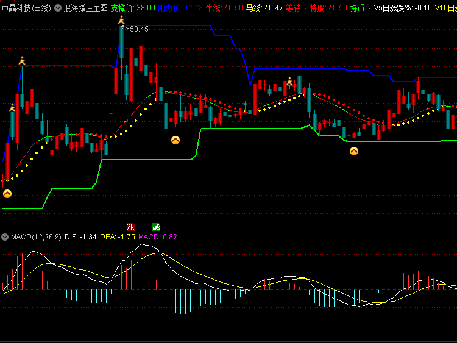
Task: Click the running-man icon beside the tall teal candle at mid-right
Action: click(x=289, y=81)
